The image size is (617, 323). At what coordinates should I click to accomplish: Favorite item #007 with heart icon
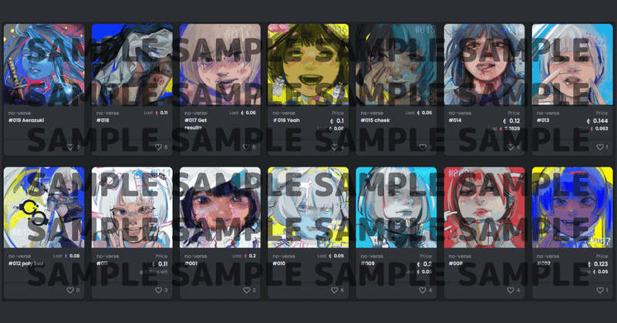[x=600, y=290]
